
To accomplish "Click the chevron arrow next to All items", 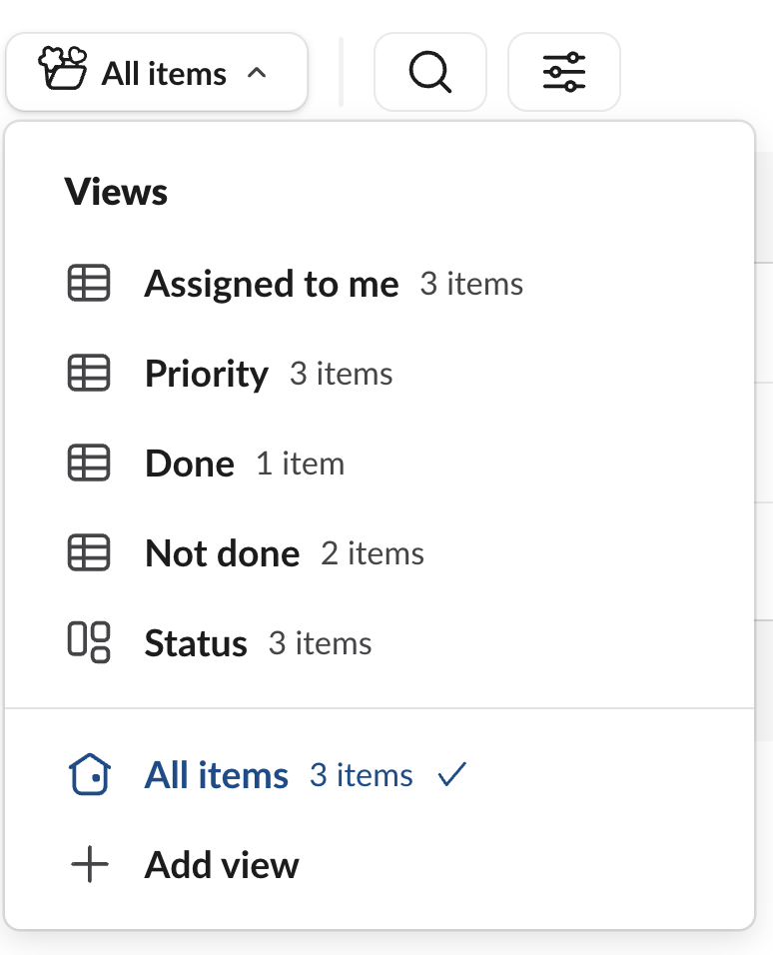I will coord(257,73).
